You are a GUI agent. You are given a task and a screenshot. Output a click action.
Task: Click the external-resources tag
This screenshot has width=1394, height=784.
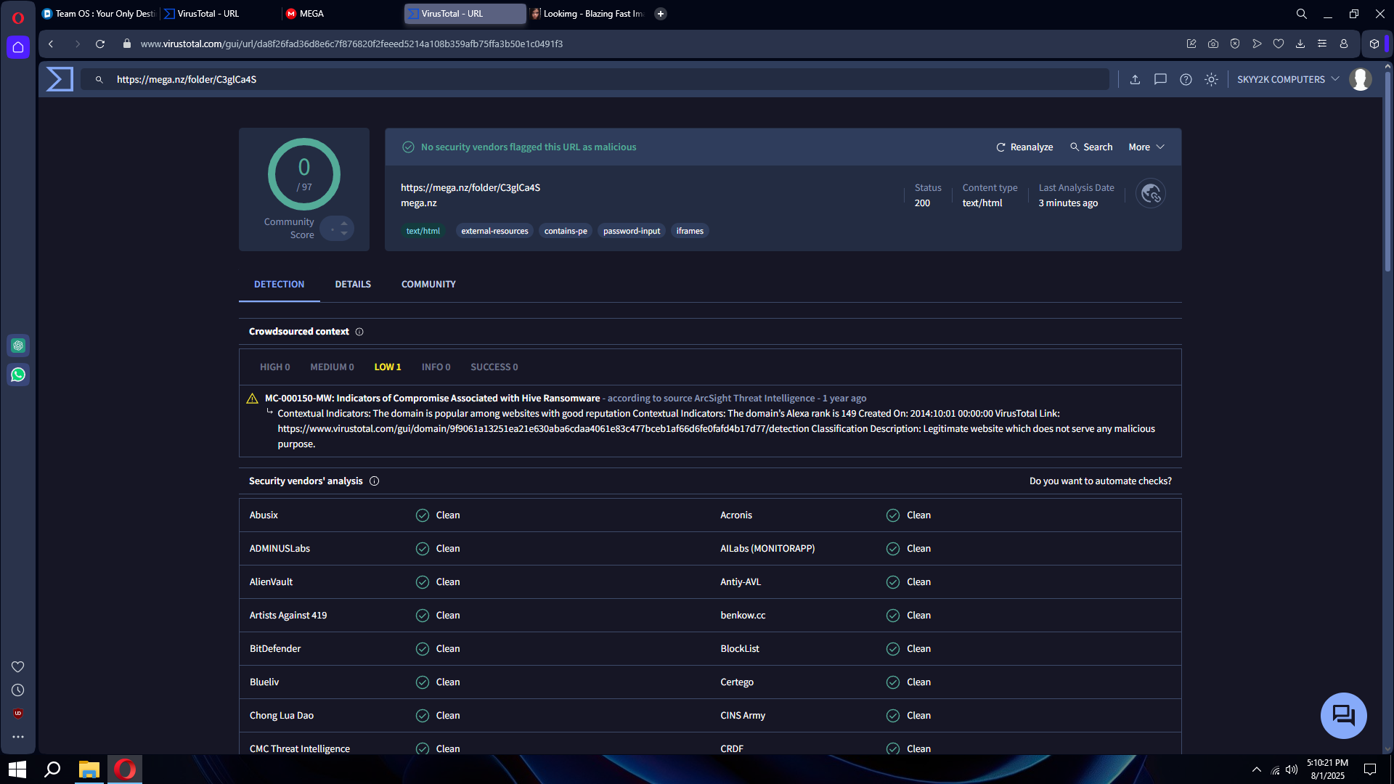[494, 232]
